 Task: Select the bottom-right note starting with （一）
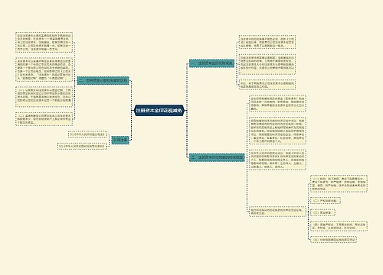point(339,183)
